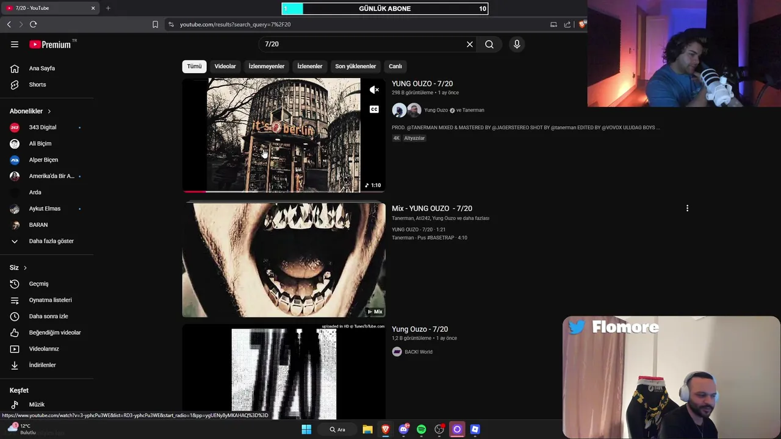The height and width of the screenshot is (439, 781).
Task: Open Yung Ouzo - 7/20 by BACK! World title
Action: [x=420, y=329]
